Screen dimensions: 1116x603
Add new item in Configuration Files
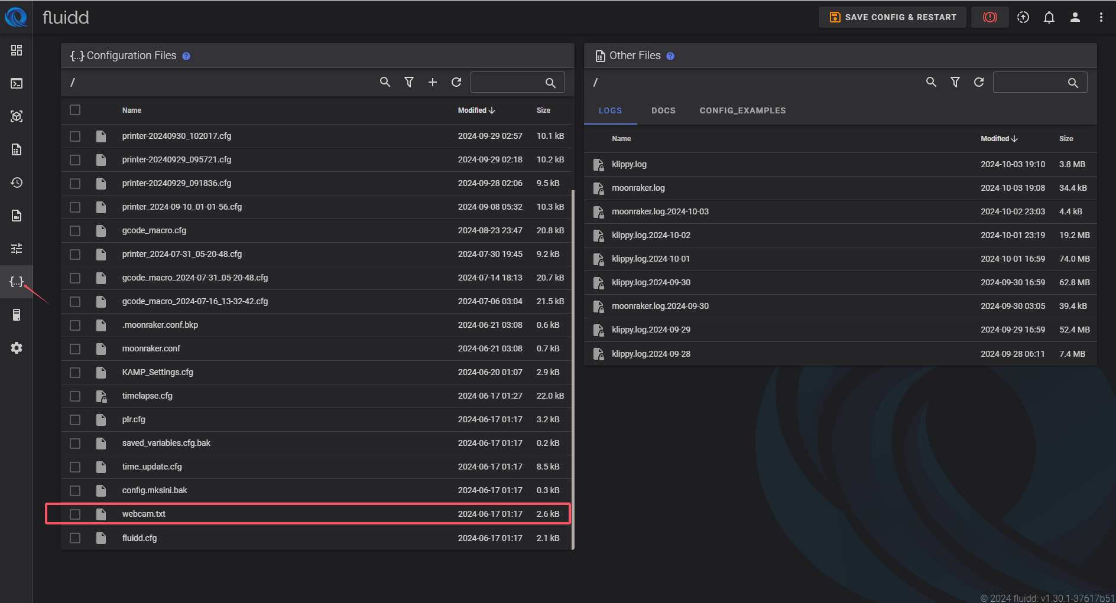[x=432, y=82]
